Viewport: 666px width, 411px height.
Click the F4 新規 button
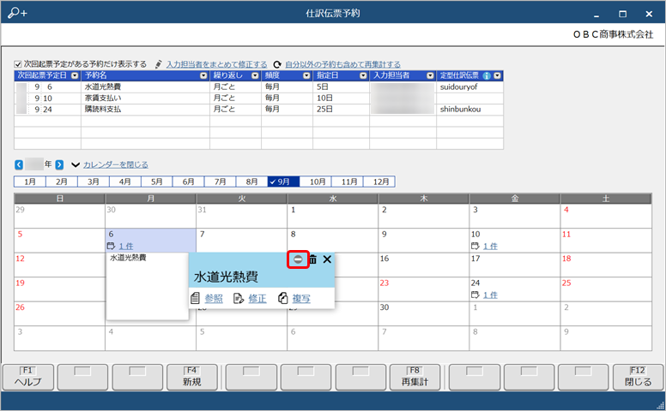coord(192,377)
